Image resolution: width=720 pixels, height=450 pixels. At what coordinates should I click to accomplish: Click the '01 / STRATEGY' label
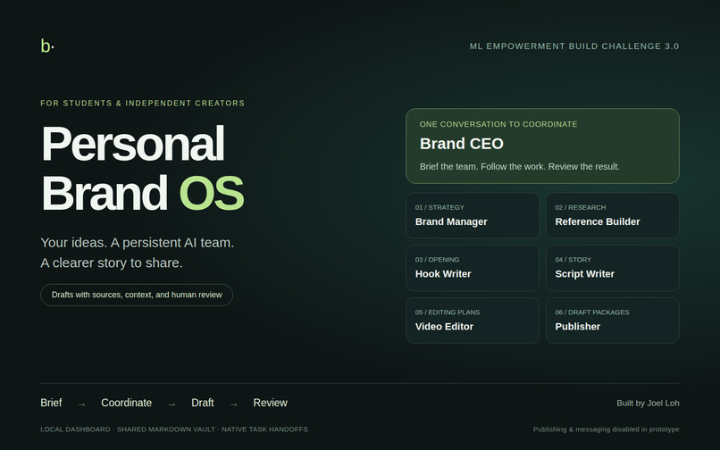point(440,207)
